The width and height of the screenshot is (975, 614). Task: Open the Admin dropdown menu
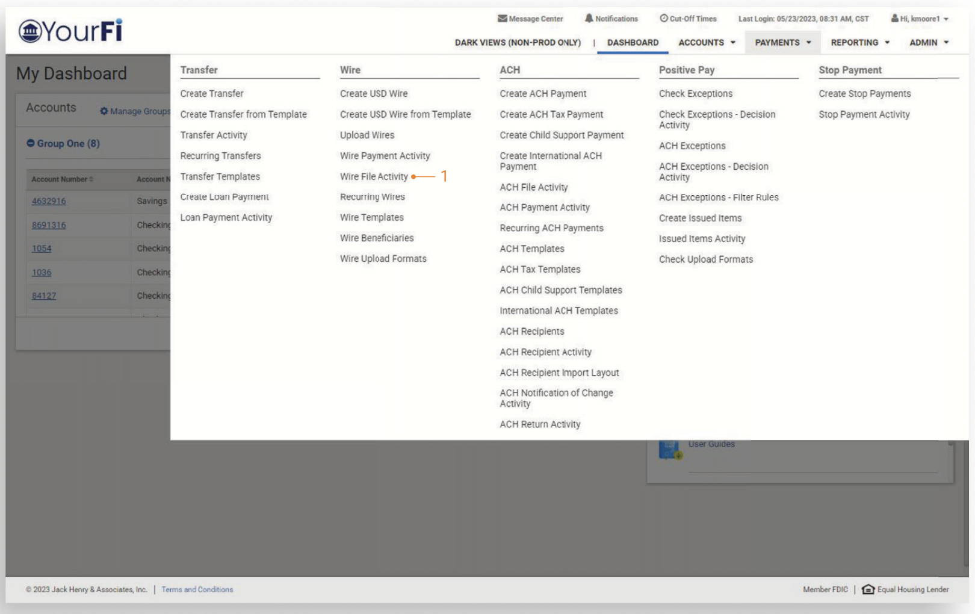tap(929, 43)
